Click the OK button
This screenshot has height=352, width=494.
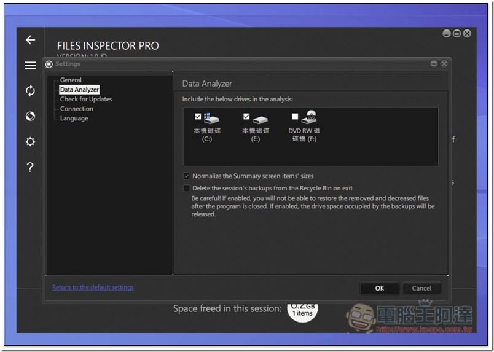point(379,288)
